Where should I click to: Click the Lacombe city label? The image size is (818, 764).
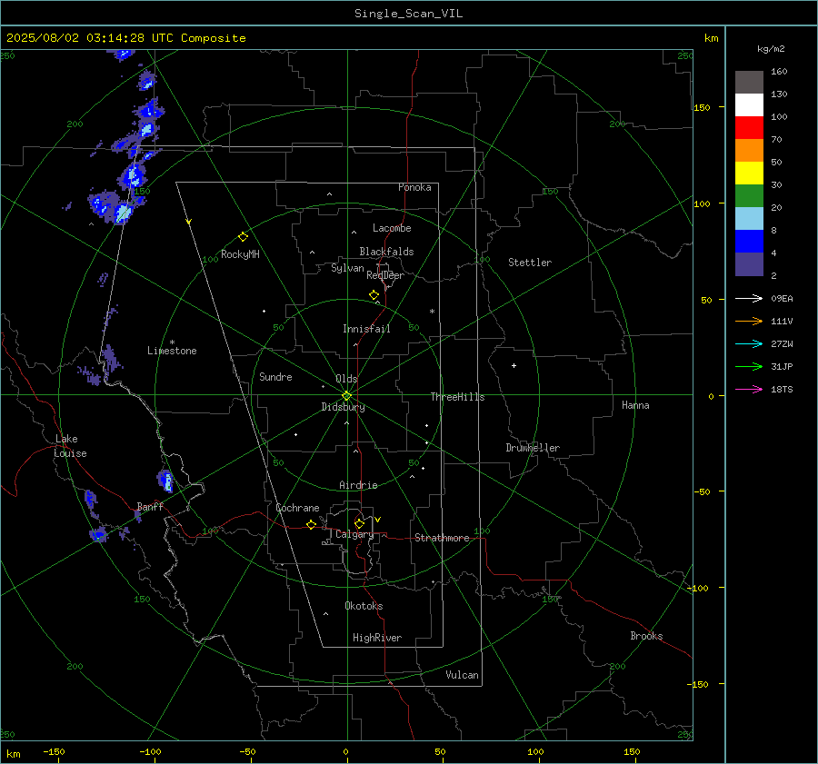[x=392, y=228]
